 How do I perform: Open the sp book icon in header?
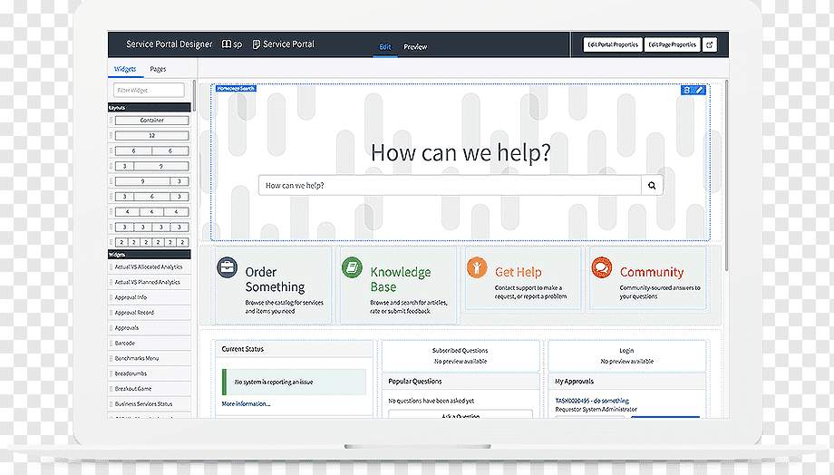coord(227,44)
